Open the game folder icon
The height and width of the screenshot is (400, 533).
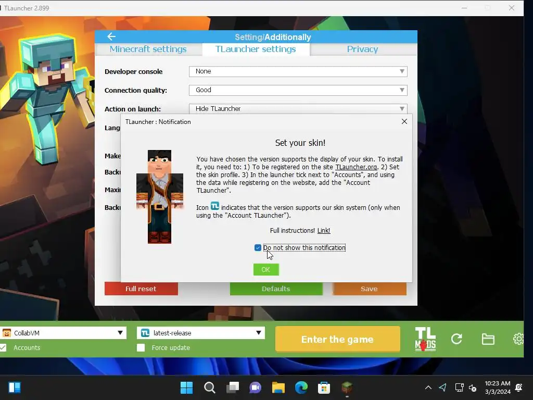(x=488, y=339)
